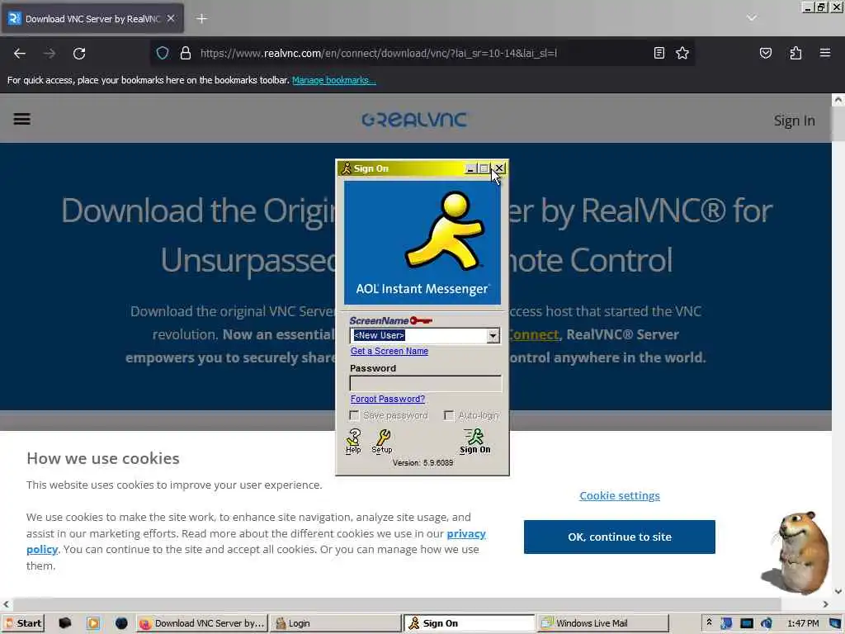845x634 pixels.
Task: Open a new browser tab with plus
Action: click(201, 19)
